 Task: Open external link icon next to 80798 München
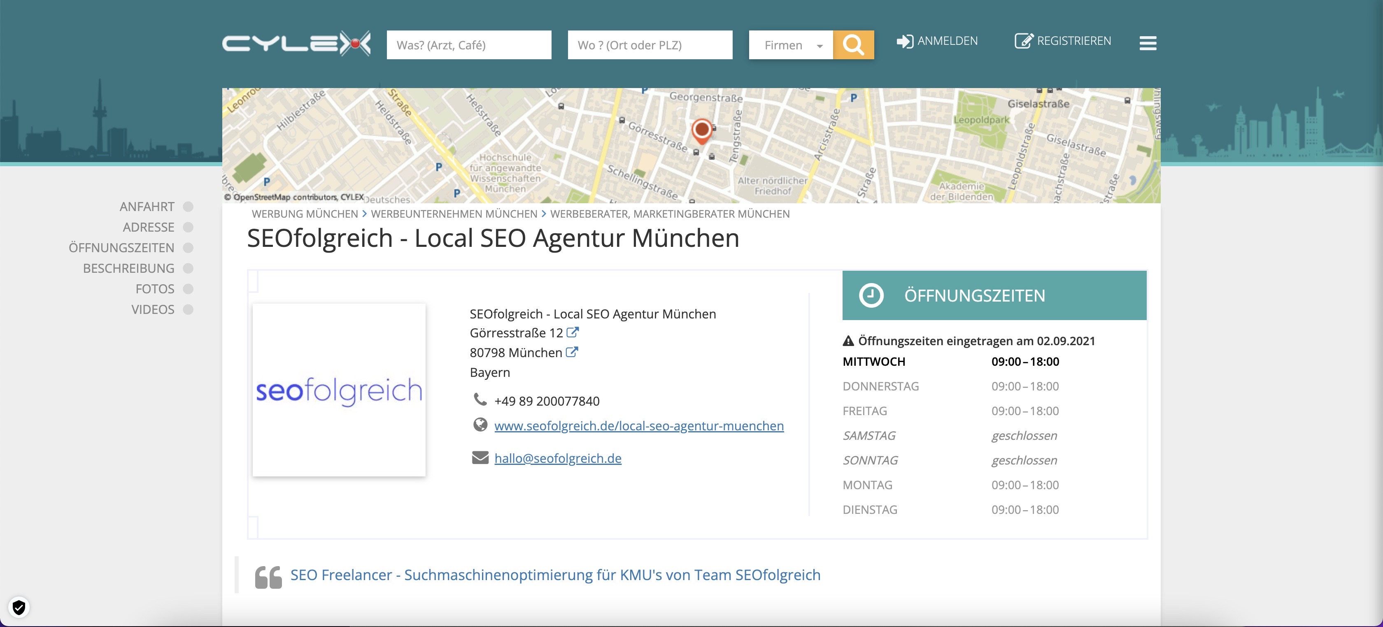572,352
